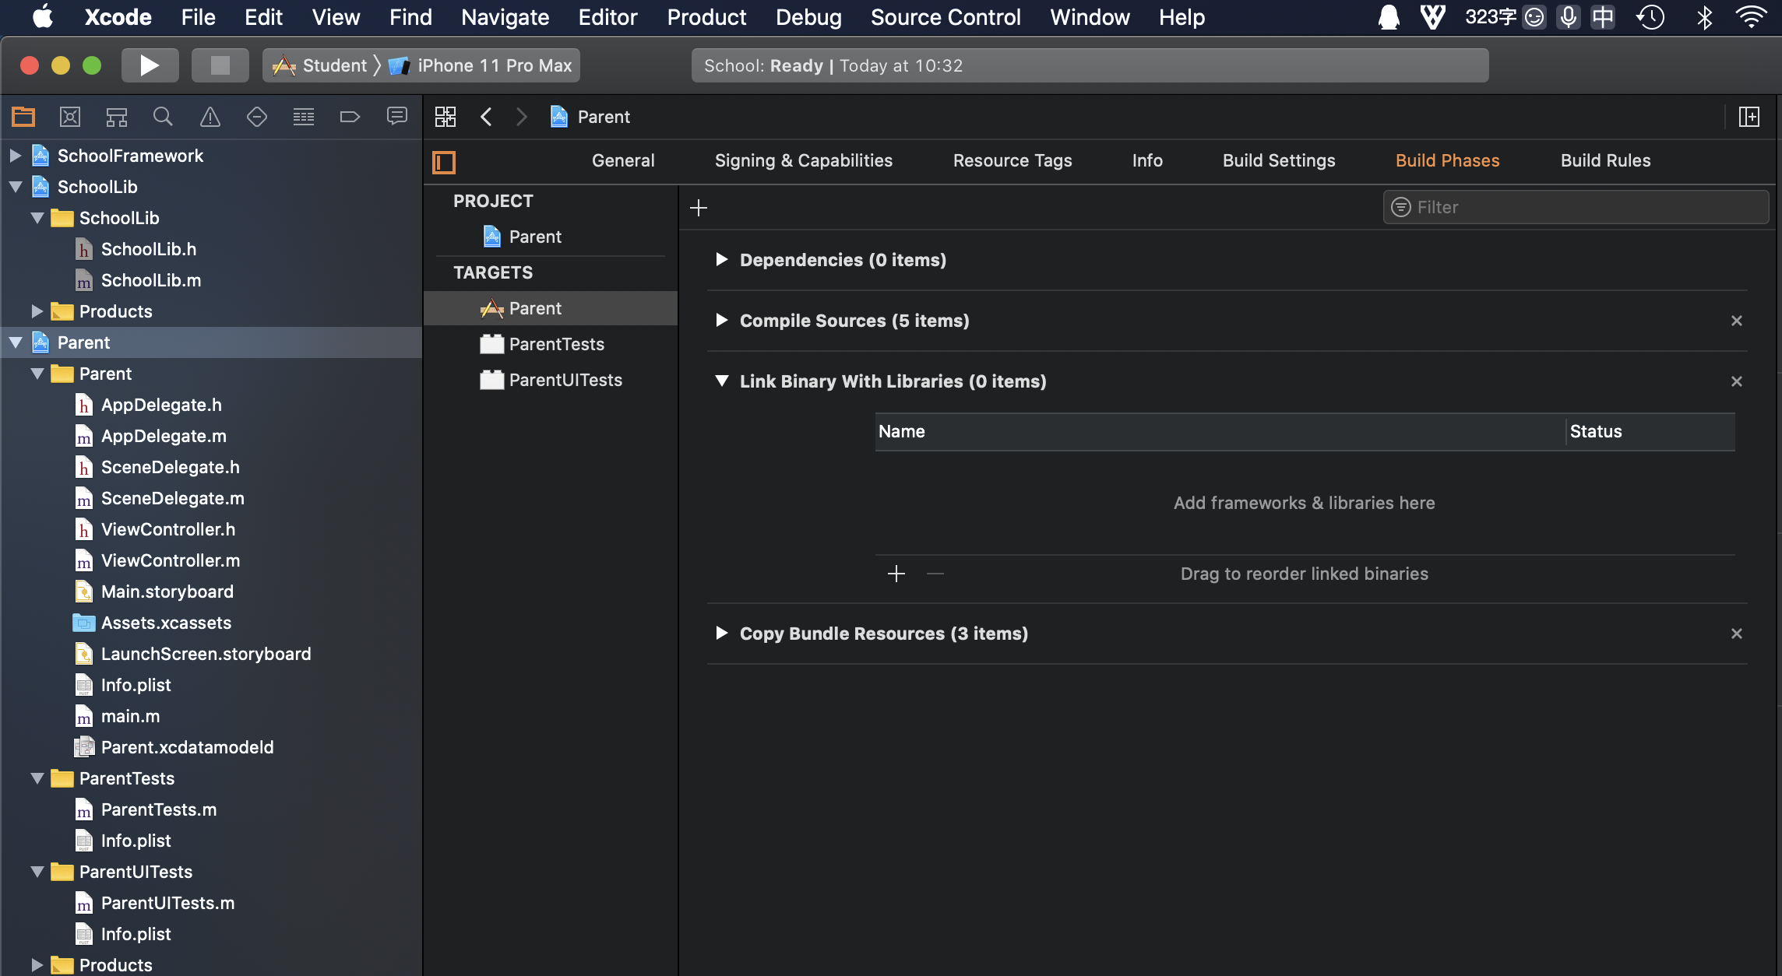
Task: Click the navigate back arrow icon
Action: [x=486, y=115]
